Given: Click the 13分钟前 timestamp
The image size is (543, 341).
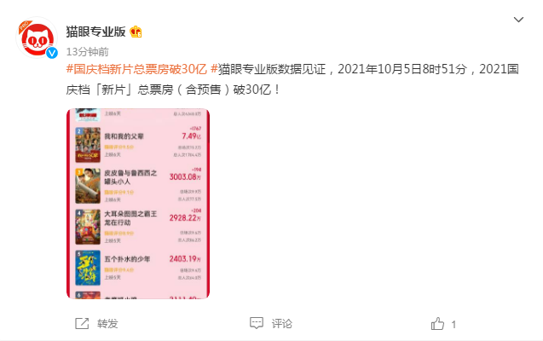Looking at the screenshot, I should [x=87, y=52].
